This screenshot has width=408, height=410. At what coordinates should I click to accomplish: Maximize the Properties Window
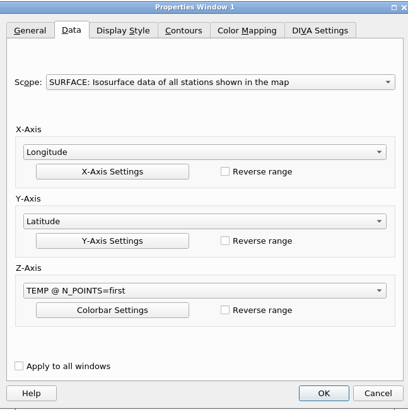coord(394,8)
